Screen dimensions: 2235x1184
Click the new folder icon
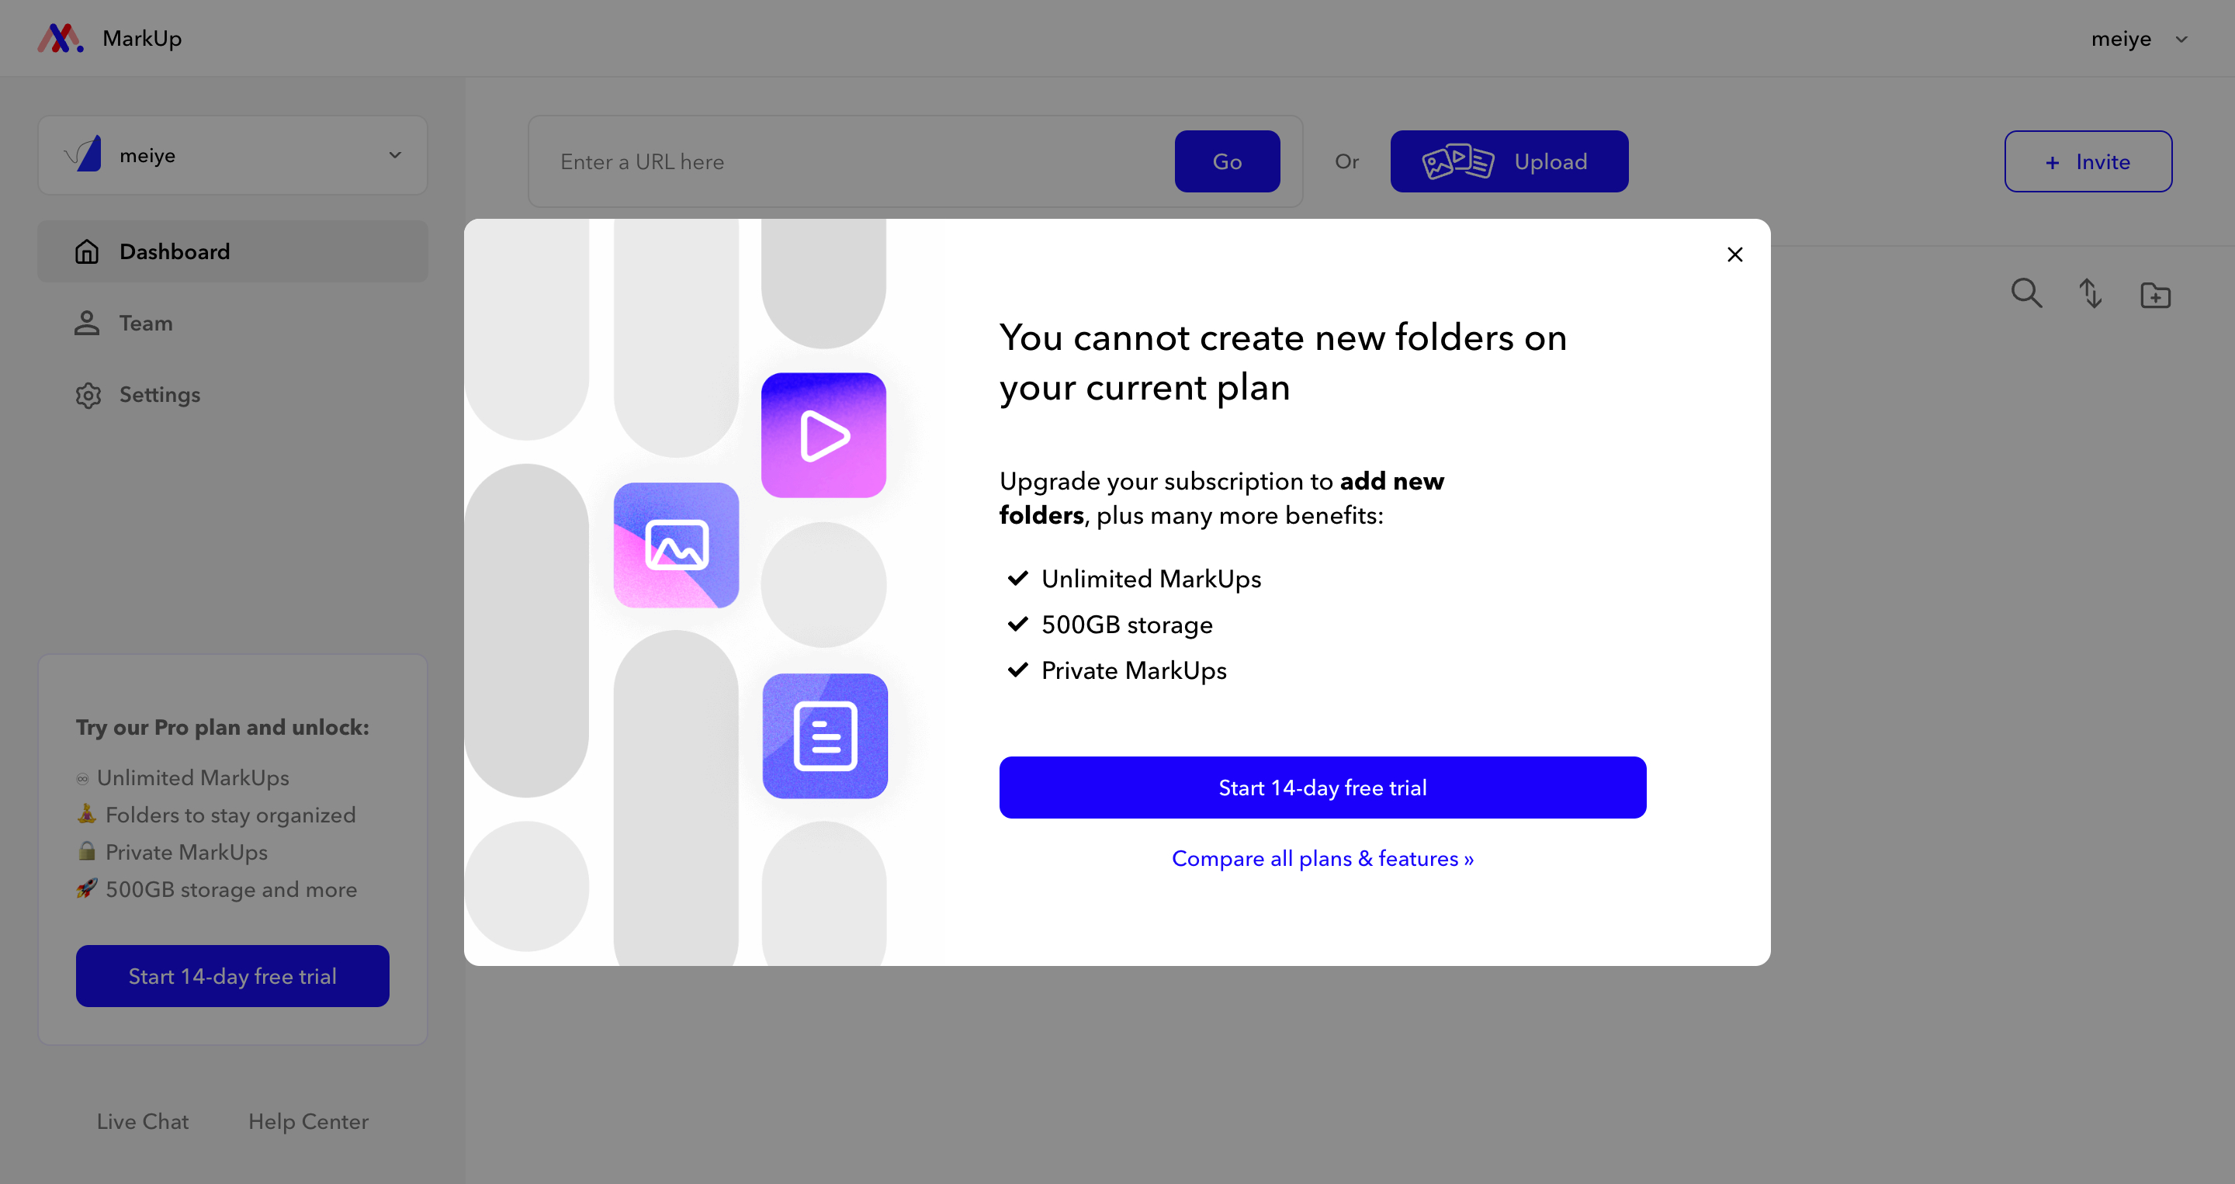pyautogui.click(x=2155, y=295)
